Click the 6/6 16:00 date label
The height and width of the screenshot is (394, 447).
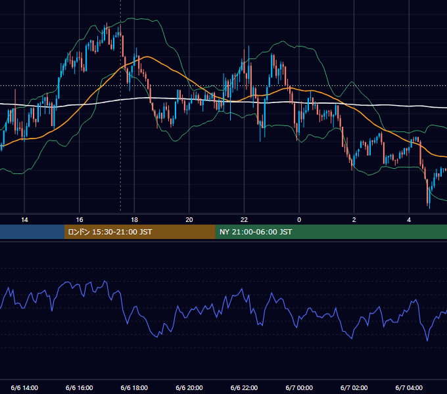click(x=80, y=387)
